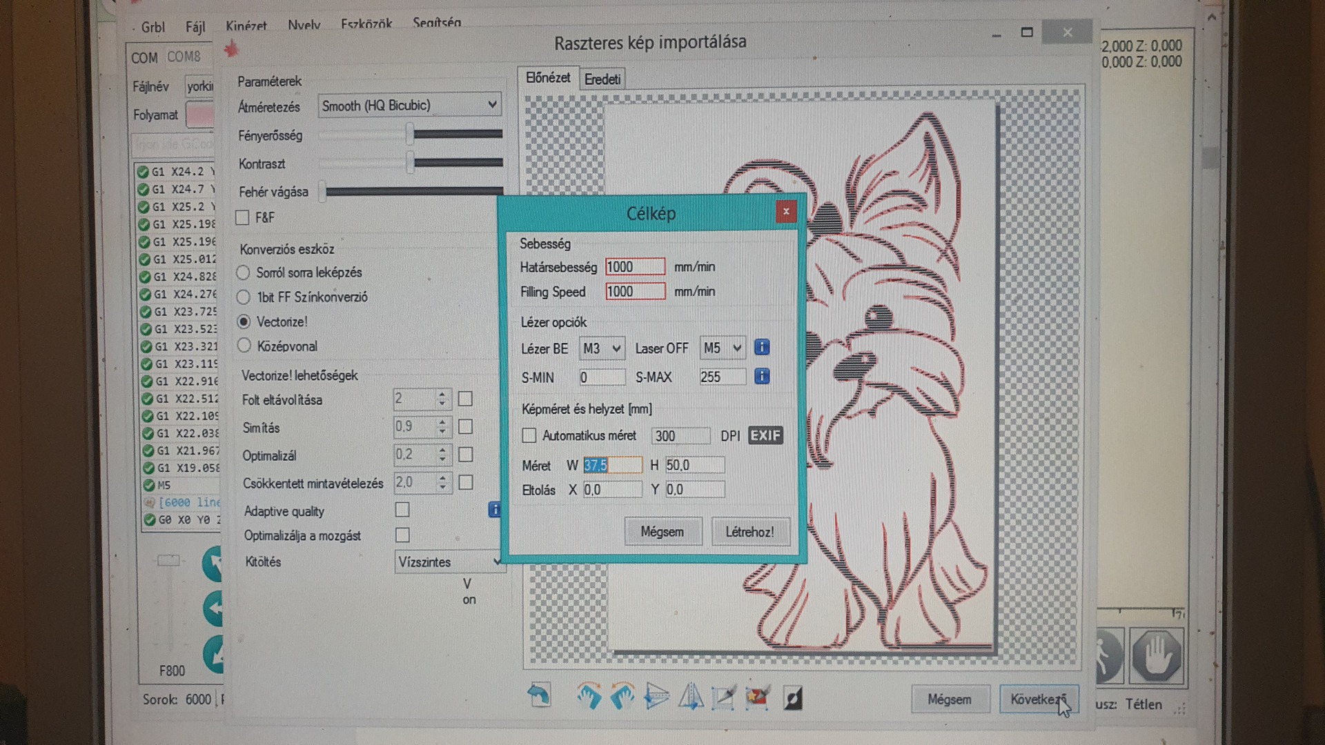Click the Létrehoz! button
The image size is (1325, 745).
pos(749,532)
